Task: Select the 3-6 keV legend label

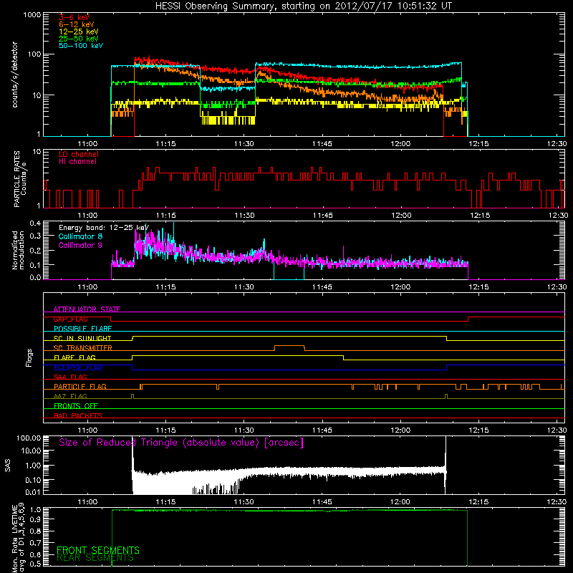Action: pos(74,17)
